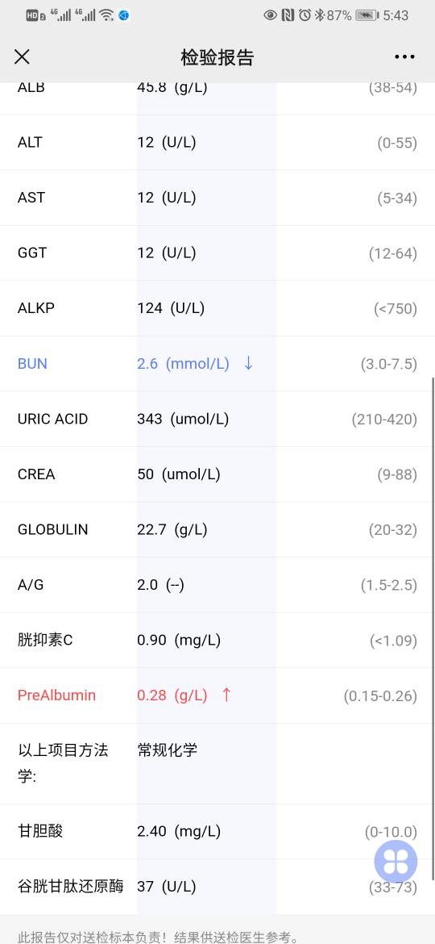Tap the 胱抑素C test row
The image size is (435, 944).
pyautogui.click(x=217, y=640)
